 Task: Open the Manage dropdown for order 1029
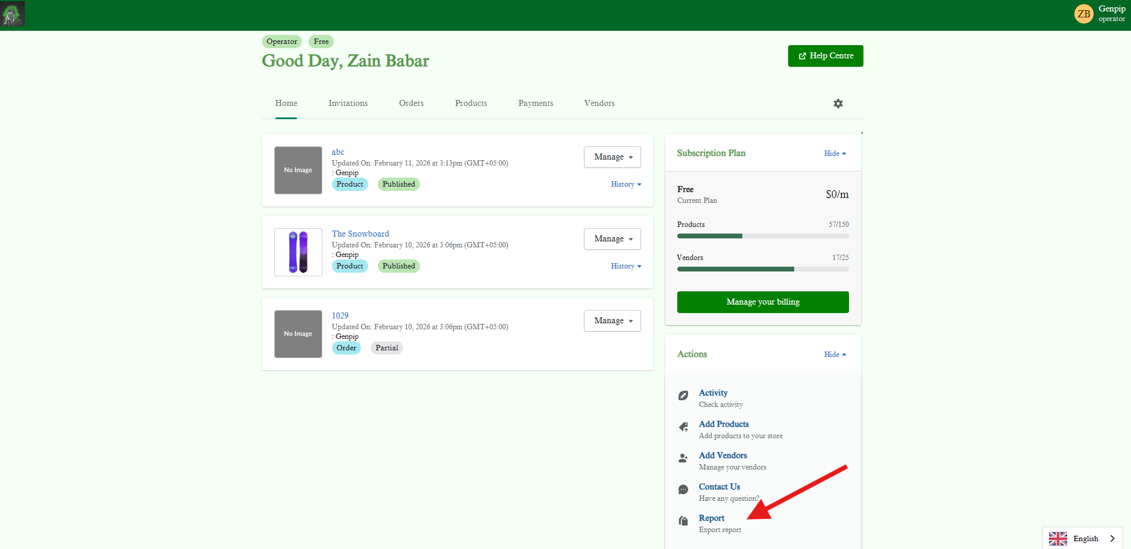point(612,321)
